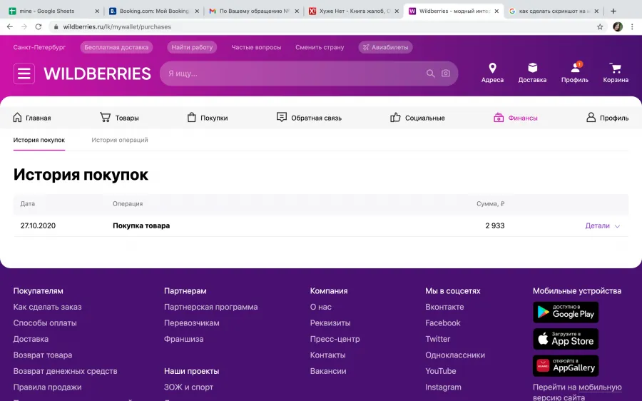Click Авиабилеты pill button

386,47
